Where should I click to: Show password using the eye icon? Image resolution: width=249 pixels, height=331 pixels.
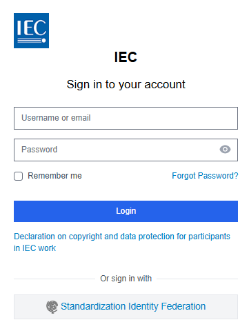click(225, 150)
